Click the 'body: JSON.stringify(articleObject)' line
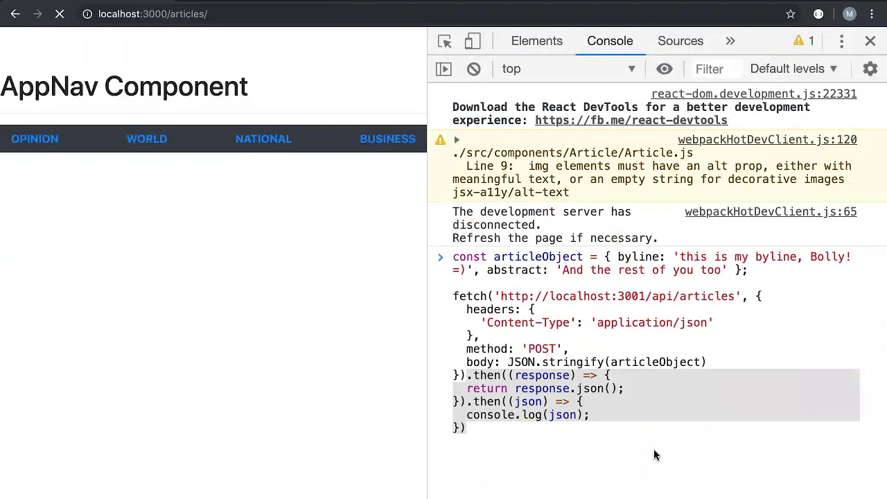 586,362
